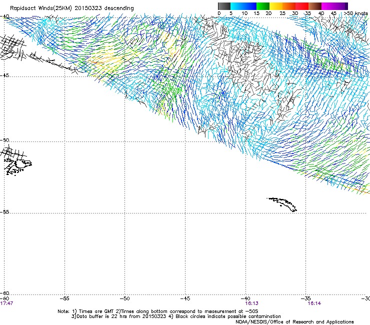
Task: Click the legend tick label 40
Action: 321,13
